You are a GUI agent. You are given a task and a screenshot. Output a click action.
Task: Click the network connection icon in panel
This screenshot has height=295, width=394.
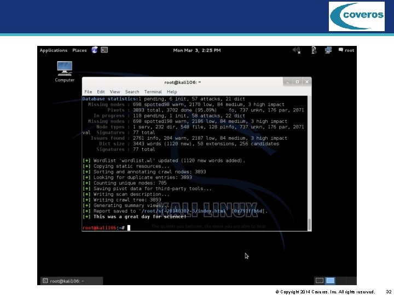click(x=328, y=50)
